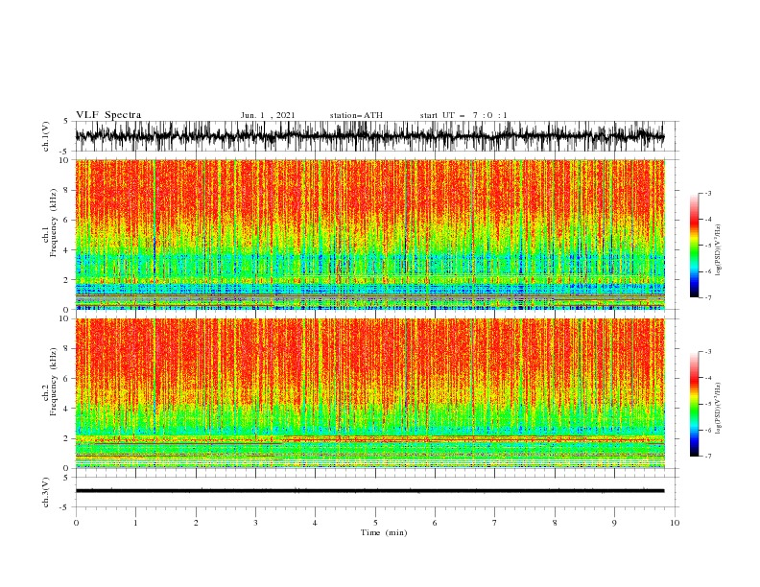Click the "station=ATH" label
760x587 pixels.
[x=356, y=115]
